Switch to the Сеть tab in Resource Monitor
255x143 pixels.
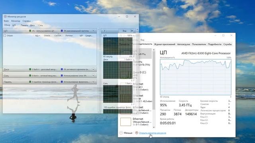[41, 25]
